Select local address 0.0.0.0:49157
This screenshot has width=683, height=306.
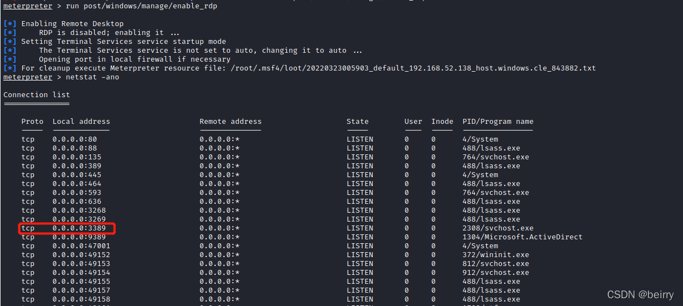[81, 290]
